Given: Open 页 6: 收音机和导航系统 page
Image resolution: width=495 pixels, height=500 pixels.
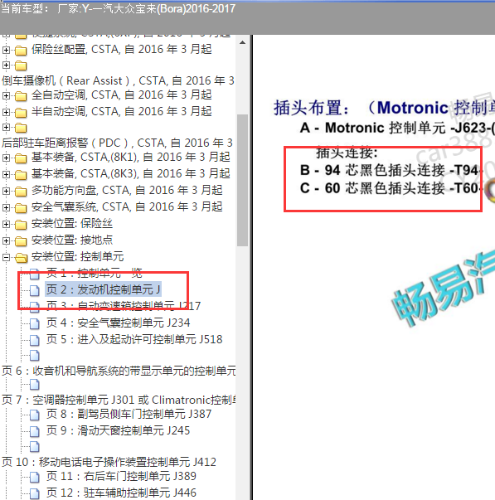Looking at the screenshot, I should (119, 371).
